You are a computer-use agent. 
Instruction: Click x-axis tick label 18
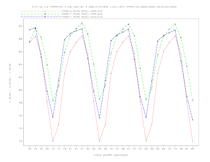click(x=64, y=149)
